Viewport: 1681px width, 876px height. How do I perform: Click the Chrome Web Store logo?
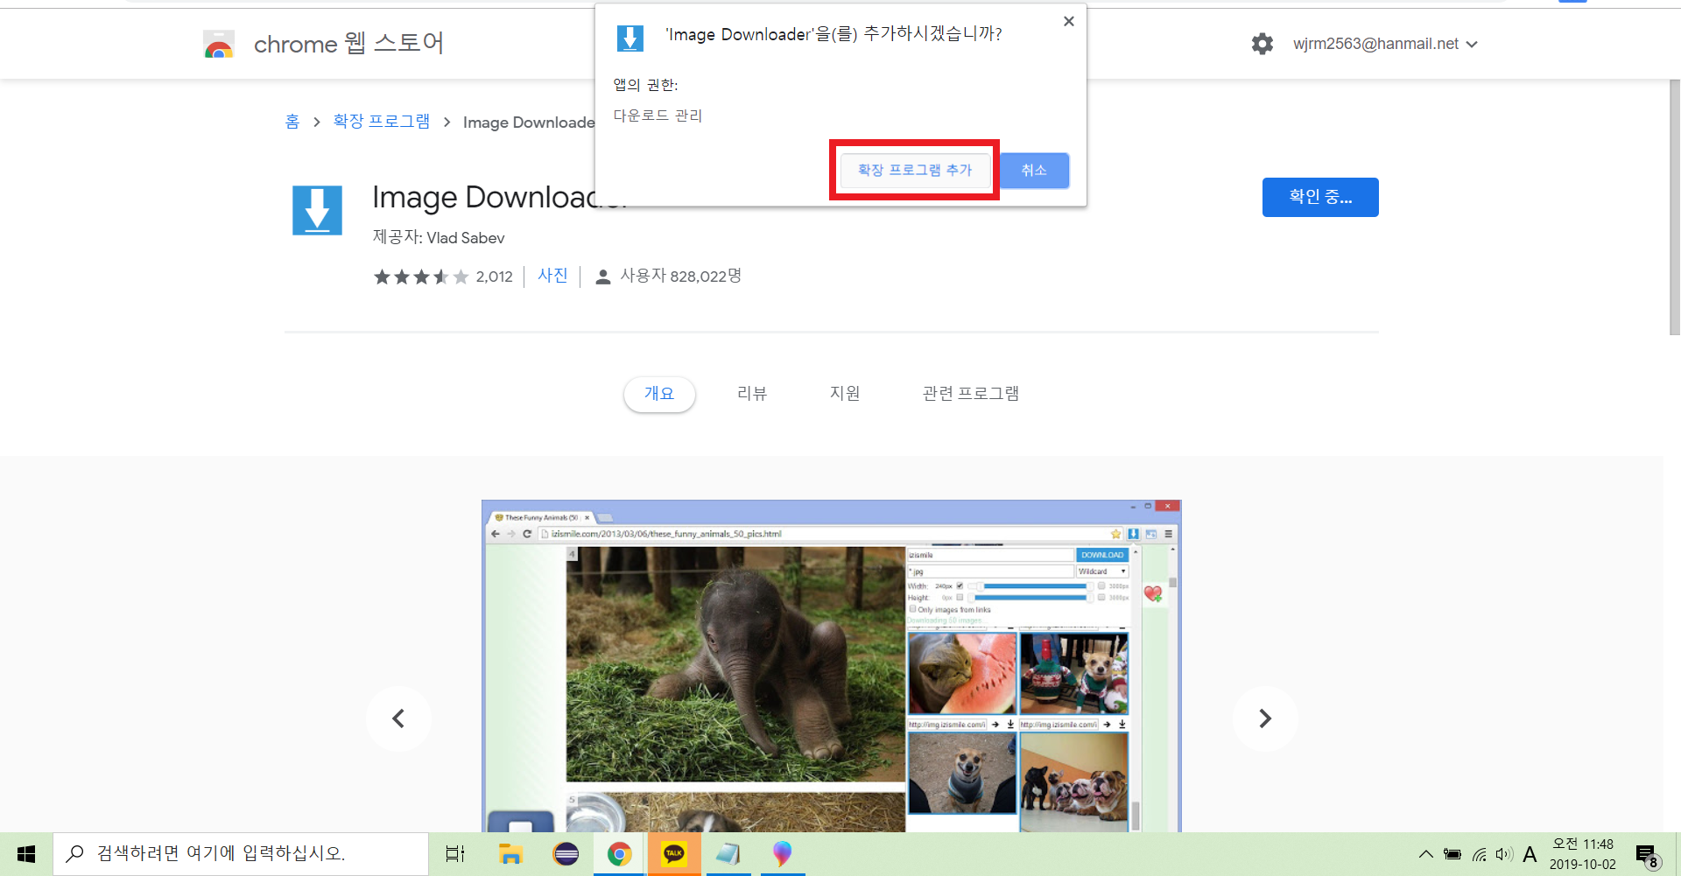pyautogui.click(x=219, y=44)
